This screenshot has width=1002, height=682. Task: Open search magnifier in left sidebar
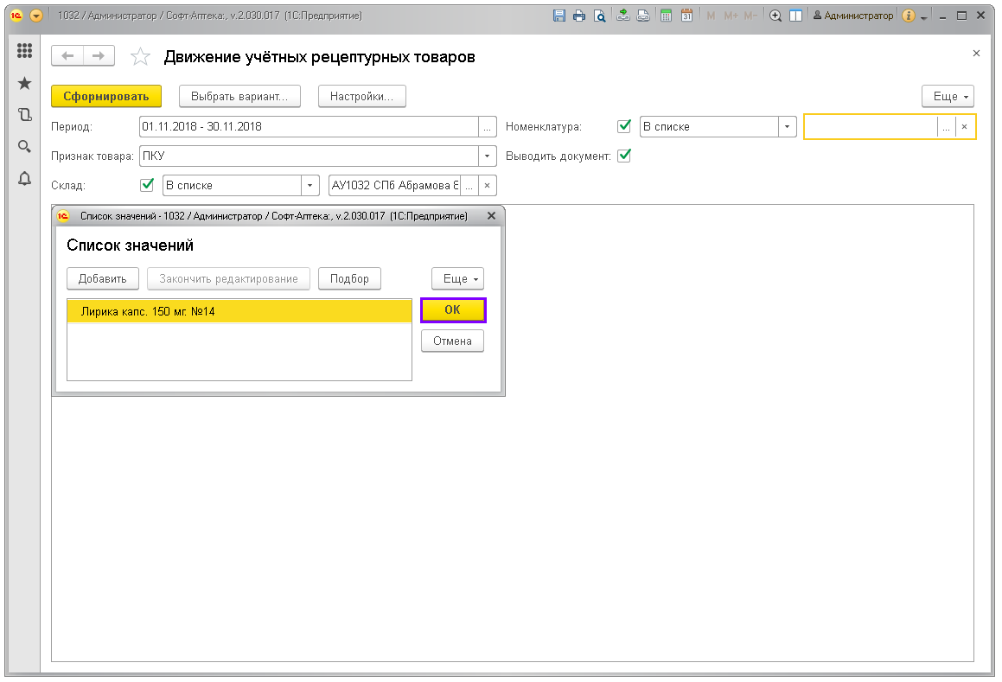pyautogui.click(x=25, y=146)
